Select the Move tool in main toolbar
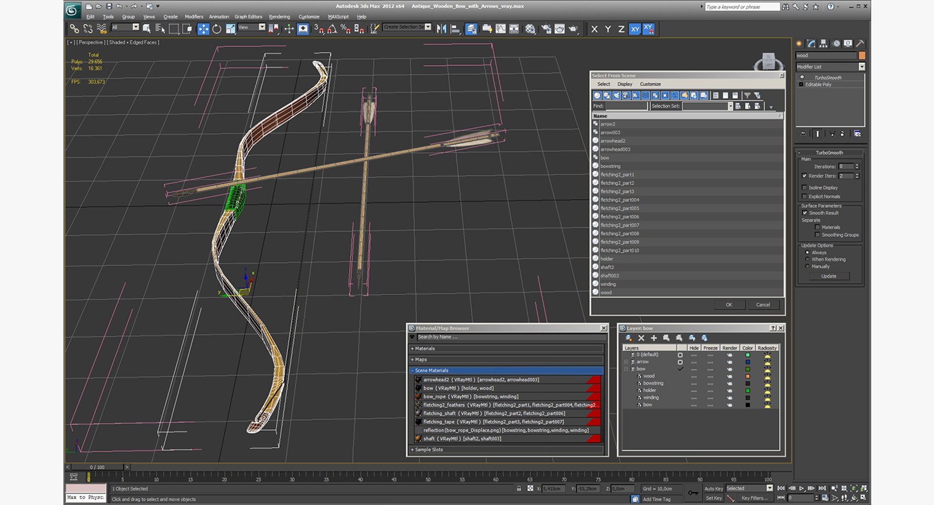Screen dimensions: 934x505 point(203,29)
